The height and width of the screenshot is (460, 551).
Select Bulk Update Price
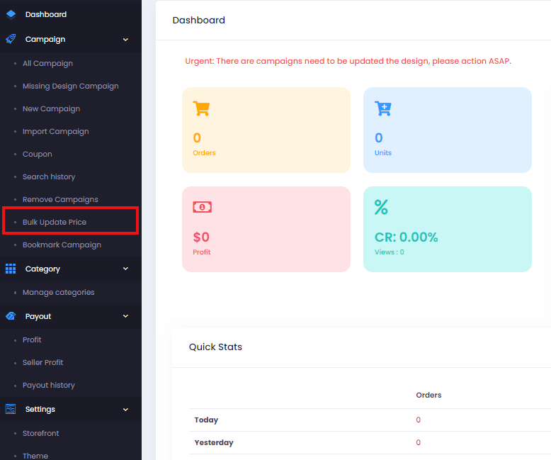tap(55, 223)
